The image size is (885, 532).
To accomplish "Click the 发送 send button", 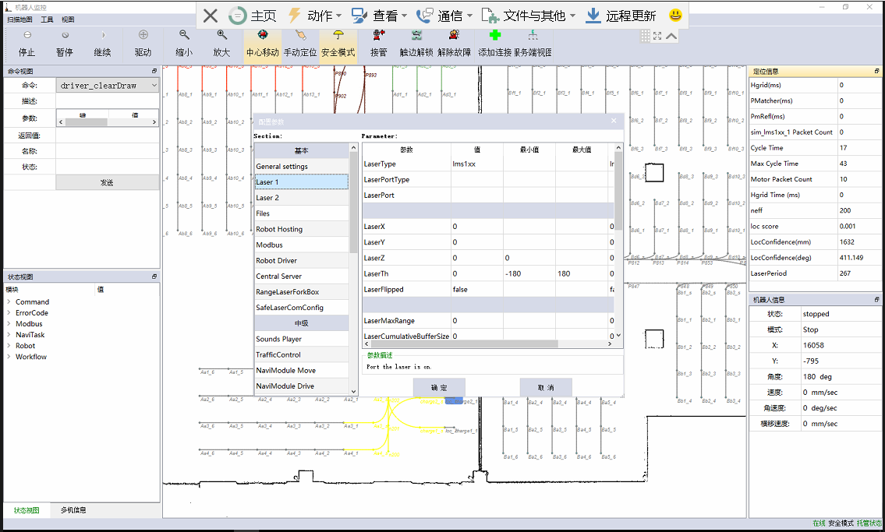I will (x=107, y=182).
